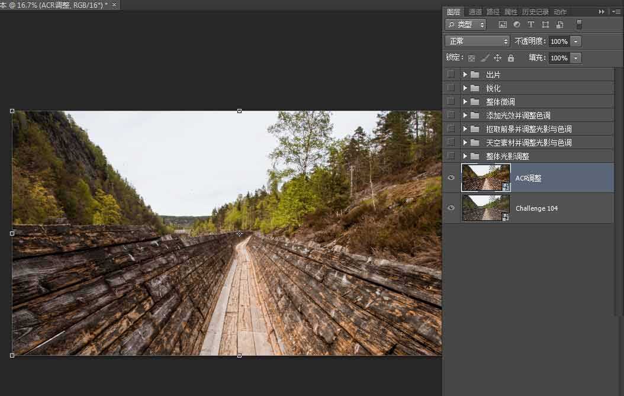Click the 填充 fill value field
The height and width of the screenshot is (396, 624).
(x=559, y=58)
